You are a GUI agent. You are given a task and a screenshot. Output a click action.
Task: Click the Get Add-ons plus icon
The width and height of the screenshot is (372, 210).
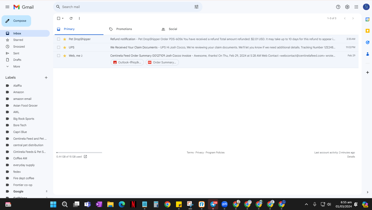tap(367, 72)
